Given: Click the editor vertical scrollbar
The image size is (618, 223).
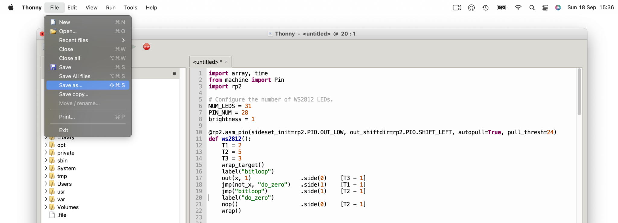Looking at the screenshot, I should click(x=579, y=92).
